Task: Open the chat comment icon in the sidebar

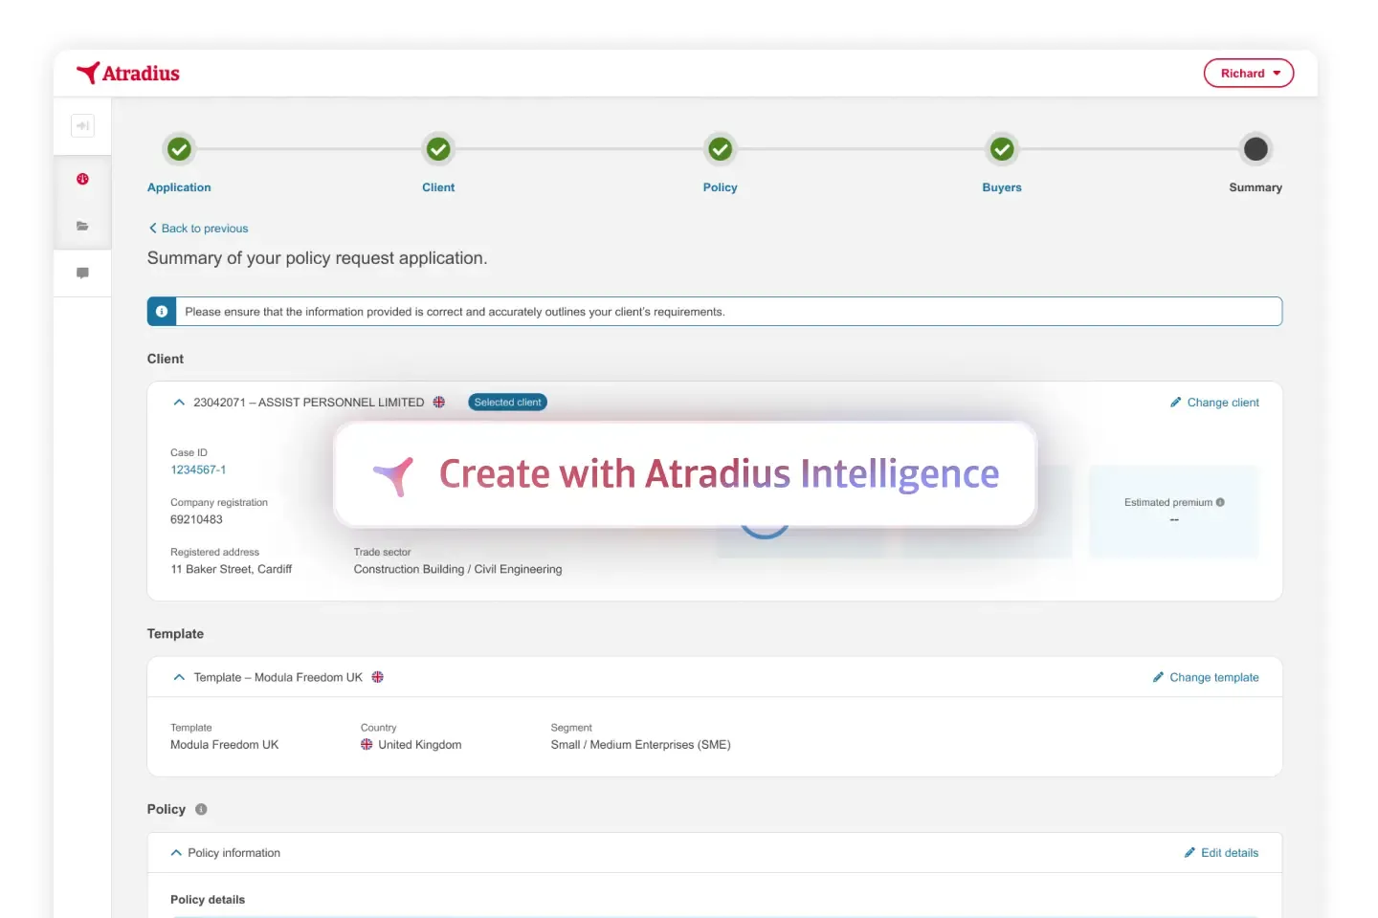Action: pyautogui.click(x=82, y=273)
